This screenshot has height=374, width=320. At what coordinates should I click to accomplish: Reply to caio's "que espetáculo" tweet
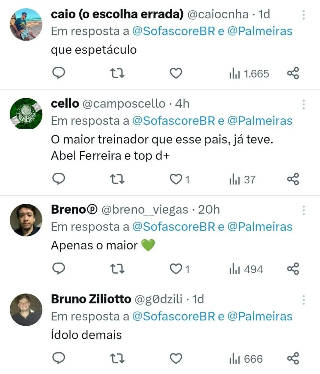(59, 74)
